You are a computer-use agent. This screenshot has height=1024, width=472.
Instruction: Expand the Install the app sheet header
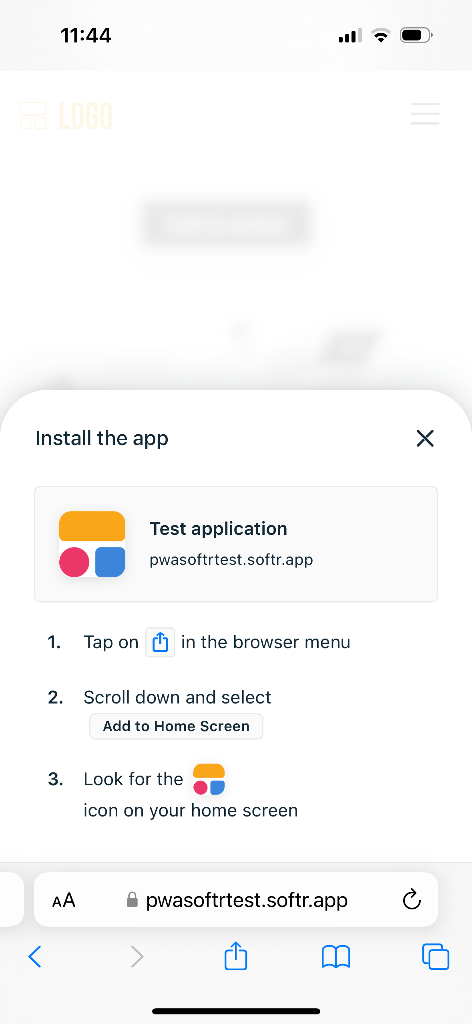[x=101, y=438]
